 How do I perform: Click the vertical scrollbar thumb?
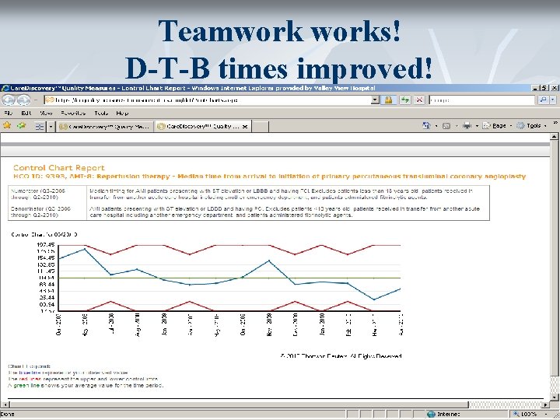coord(554,258)
